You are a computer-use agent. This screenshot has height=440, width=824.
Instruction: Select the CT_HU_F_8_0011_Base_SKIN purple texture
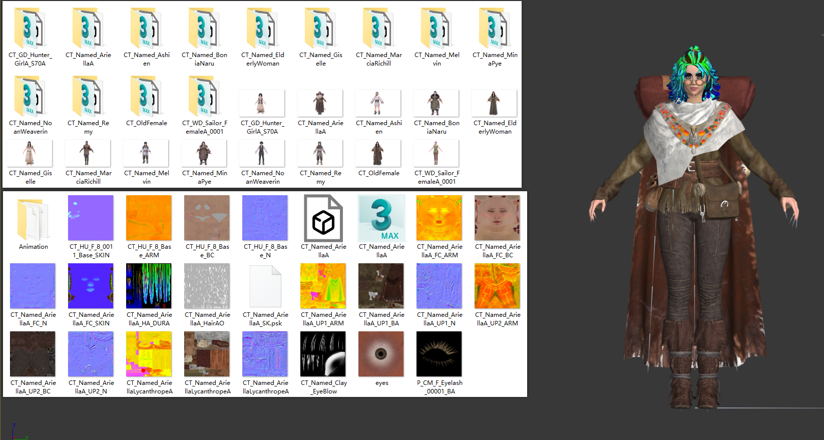click(91, 218)
